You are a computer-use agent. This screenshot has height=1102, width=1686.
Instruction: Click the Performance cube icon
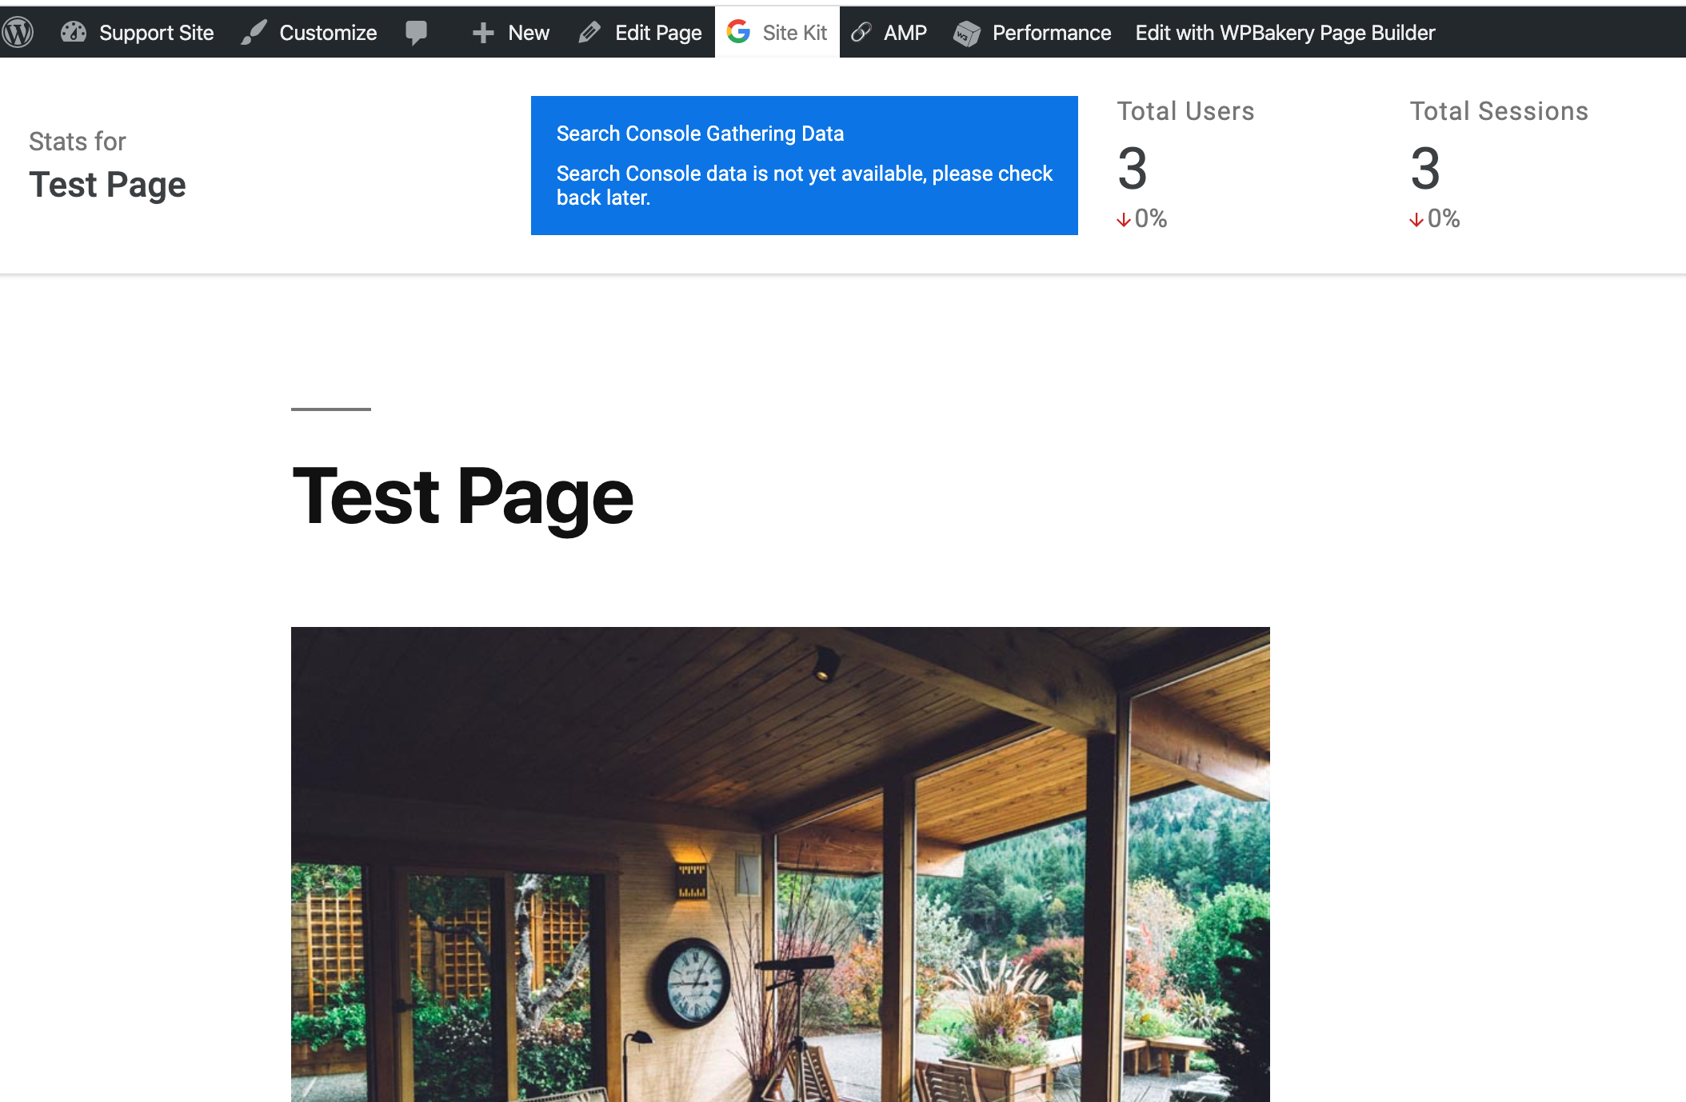(x=967, y=34)
